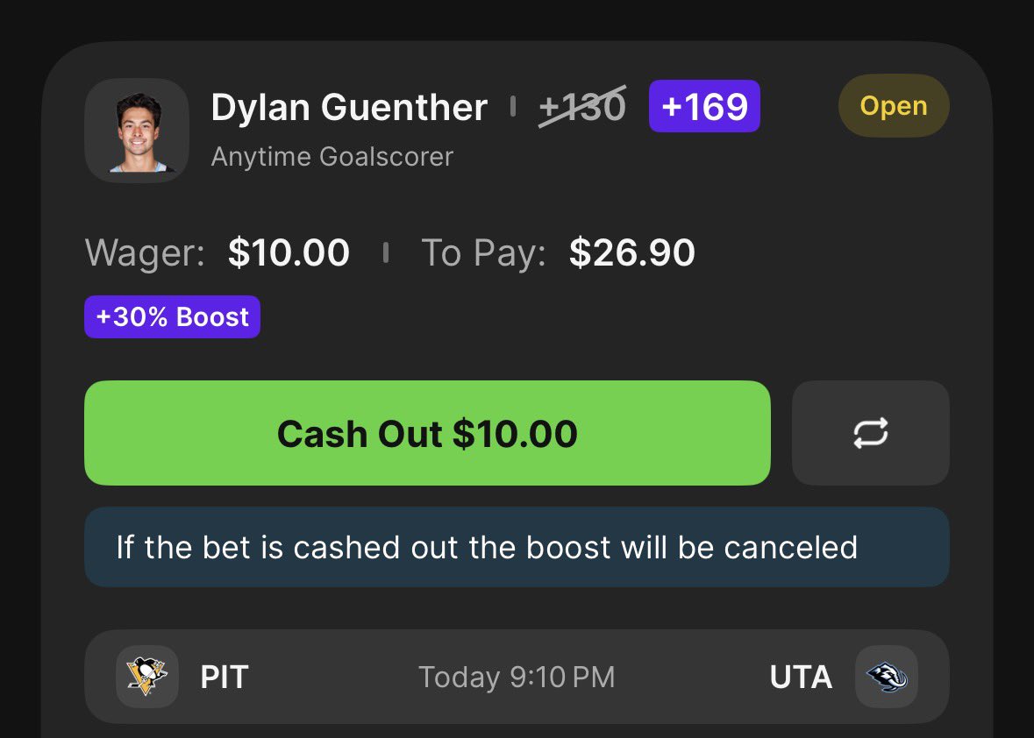Screen dimensions: 1034x738
Task: Click the PIT team abbreviation
Action: (x=225, y=678)
